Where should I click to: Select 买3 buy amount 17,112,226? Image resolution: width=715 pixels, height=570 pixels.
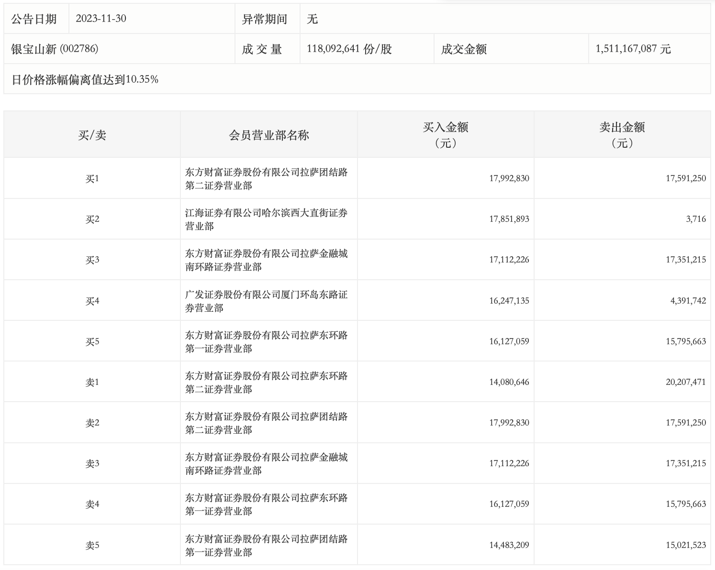coord(509,260)
